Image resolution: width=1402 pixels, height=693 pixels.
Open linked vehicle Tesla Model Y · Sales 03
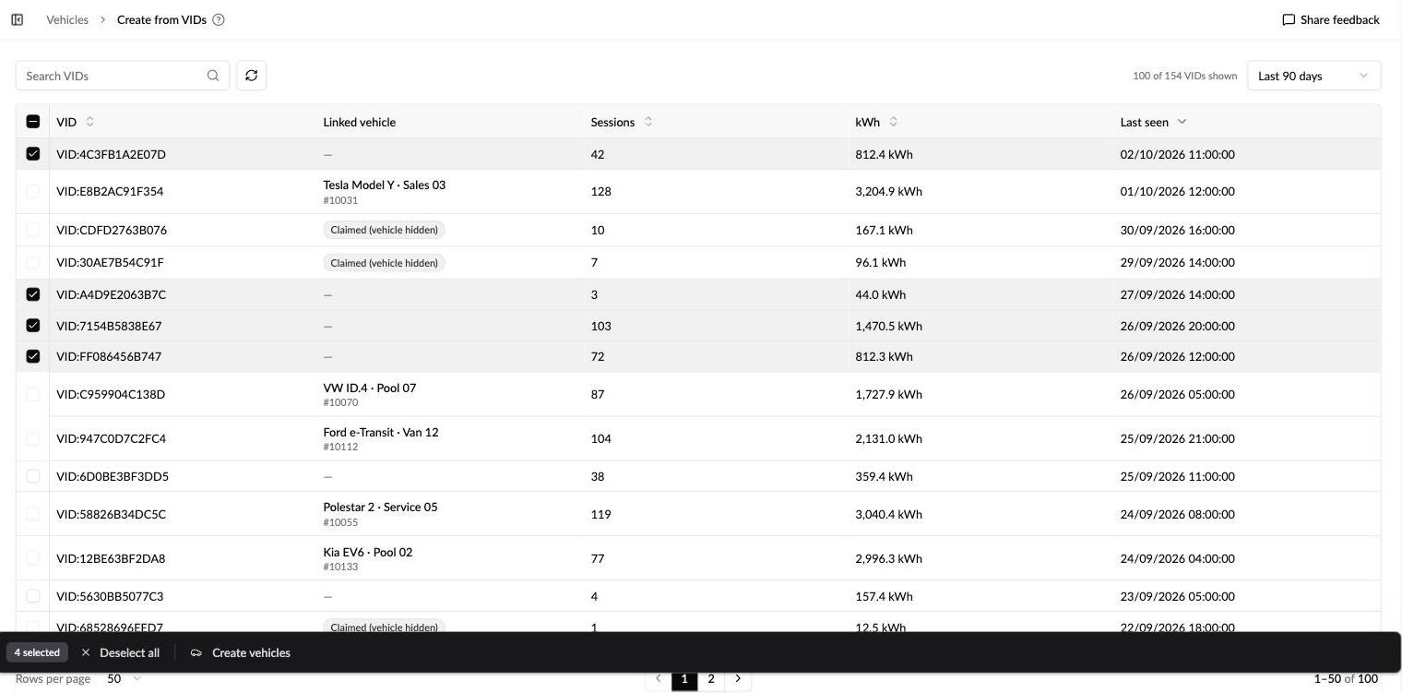(385, 185)
